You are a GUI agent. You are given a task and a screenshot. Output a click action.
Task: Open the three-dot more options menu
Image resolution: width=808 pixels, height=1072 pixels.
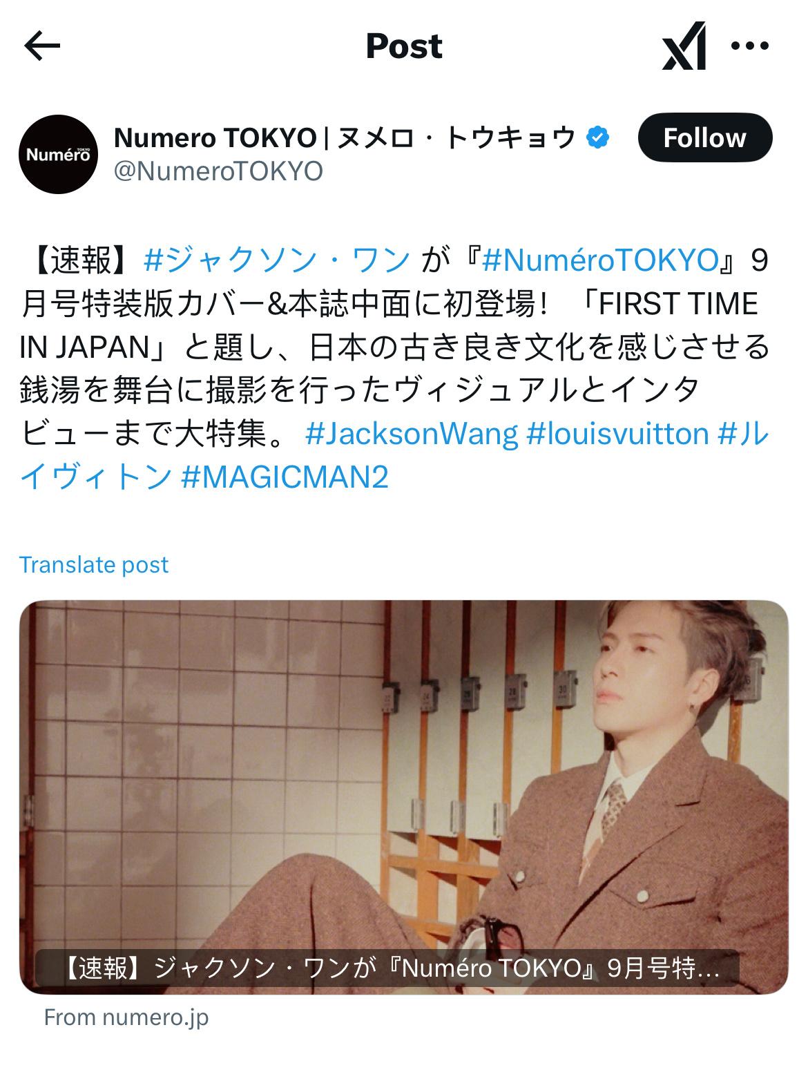click(749, 46)
